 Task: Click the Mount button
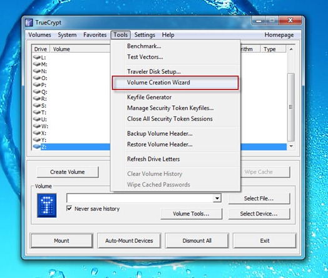(61, 240)
